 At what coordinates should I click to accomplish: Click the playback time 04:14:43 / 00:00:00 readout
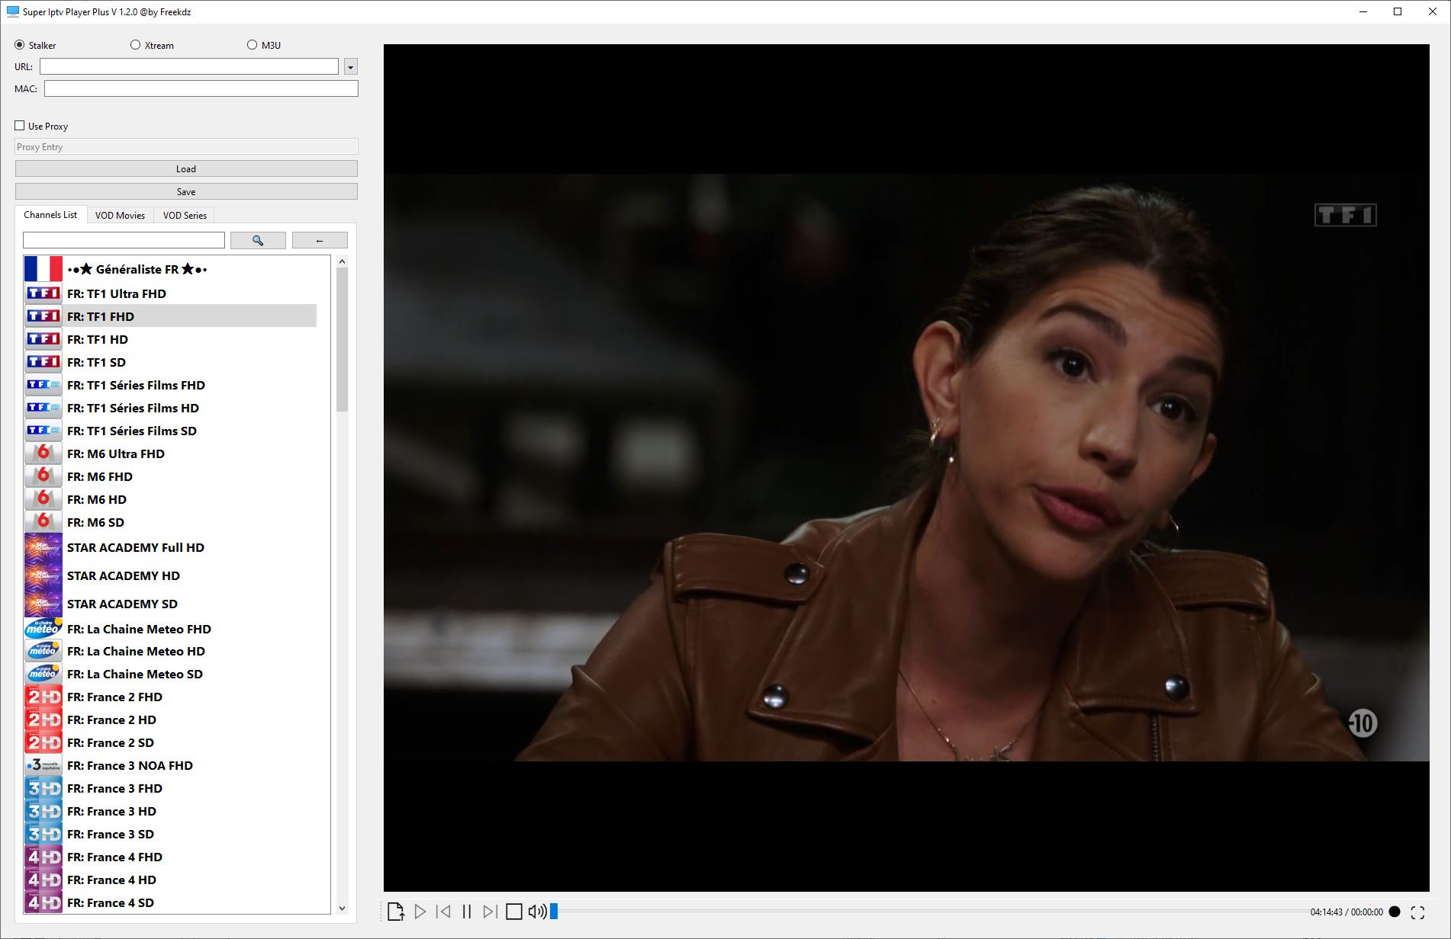[x=1346, y=912]
